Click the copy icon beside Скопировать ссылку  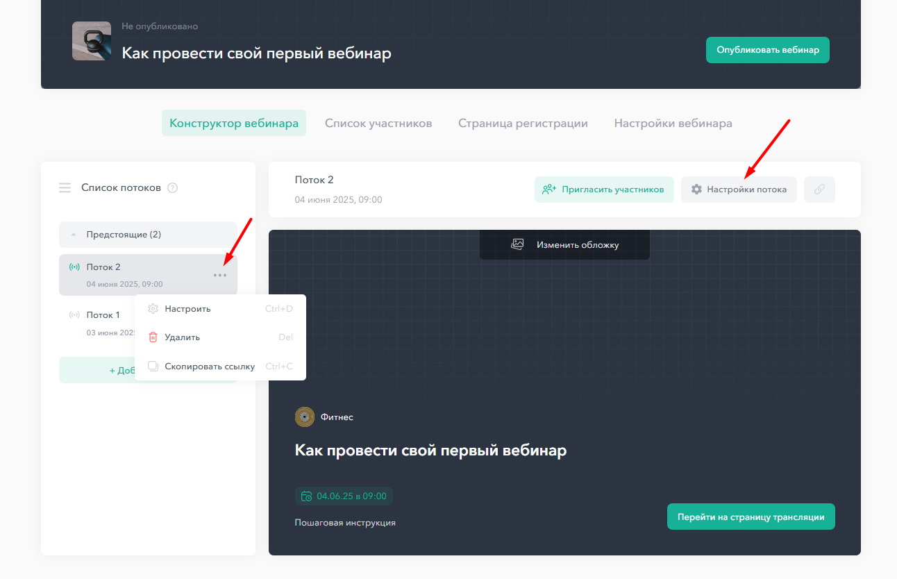153,367
